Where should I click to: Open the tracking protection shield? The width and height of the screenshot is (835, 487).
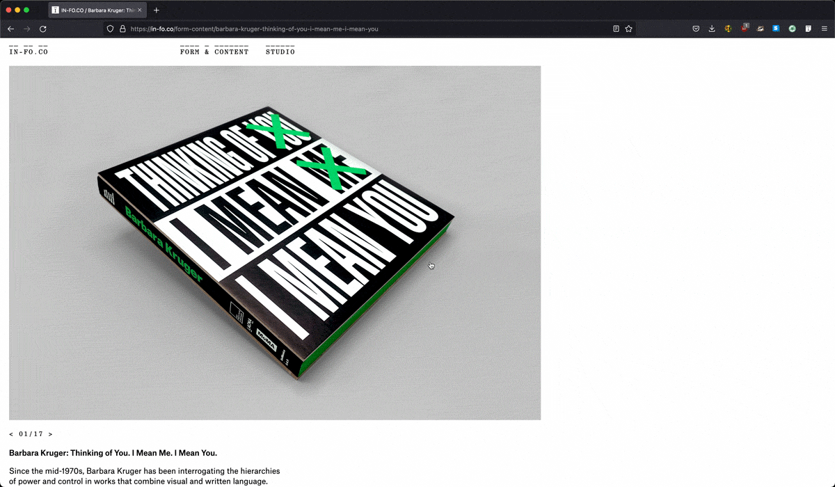[x=110, y=29]
